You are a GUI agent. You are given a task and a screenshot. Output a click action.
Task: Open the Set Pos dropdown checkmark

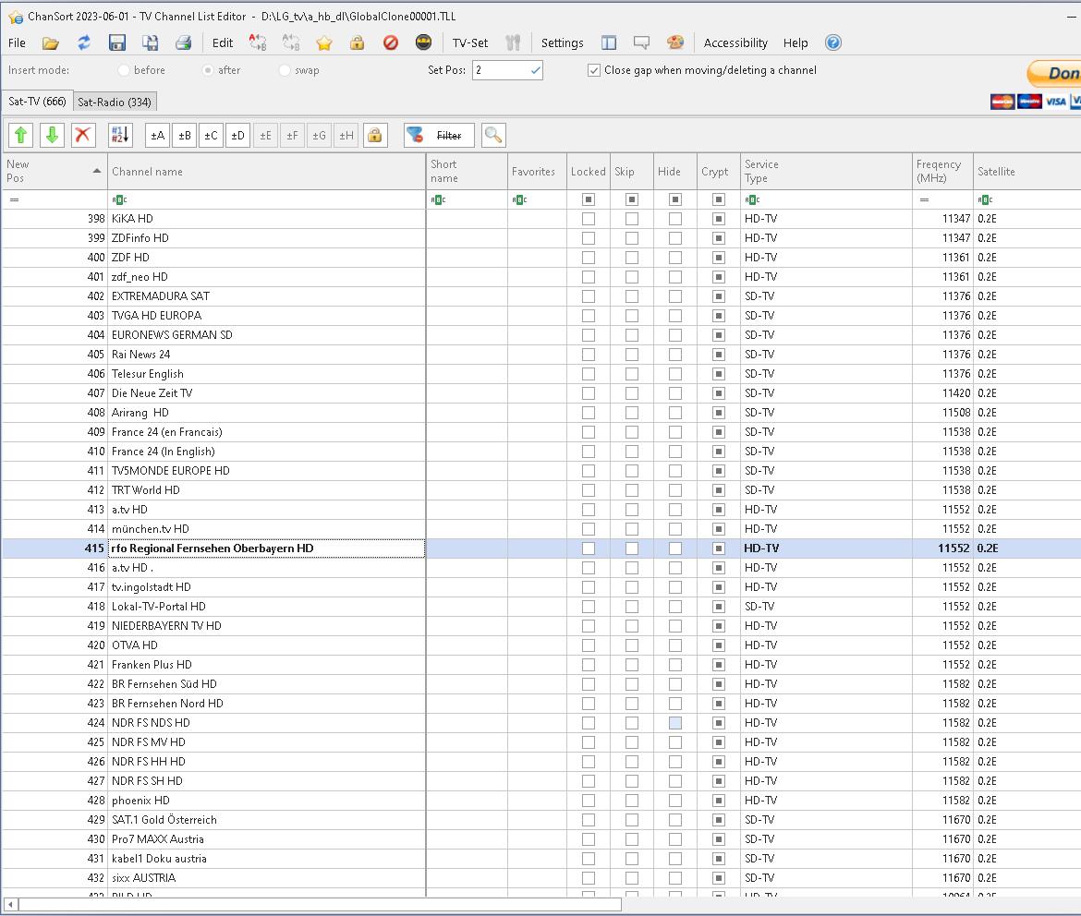(535, 70)
